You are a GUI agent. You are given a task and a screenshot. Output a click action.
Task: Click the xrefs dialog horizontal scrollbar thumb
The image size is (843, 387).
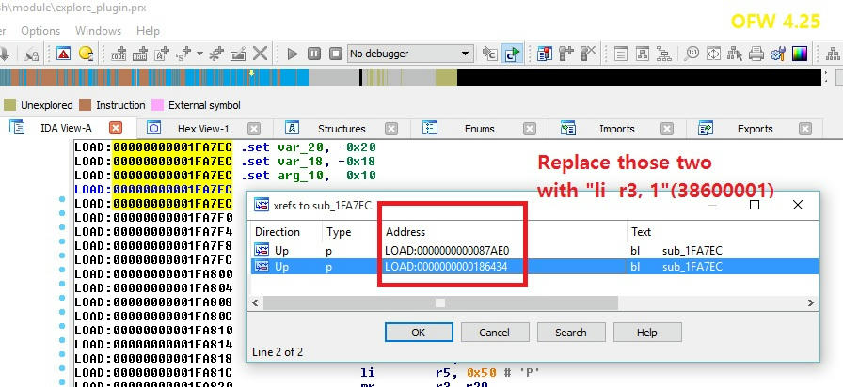pos(440,303)
